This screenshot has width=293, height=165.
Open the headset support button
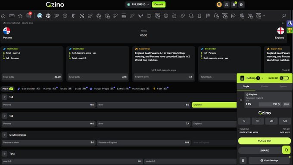pos(286,150)
